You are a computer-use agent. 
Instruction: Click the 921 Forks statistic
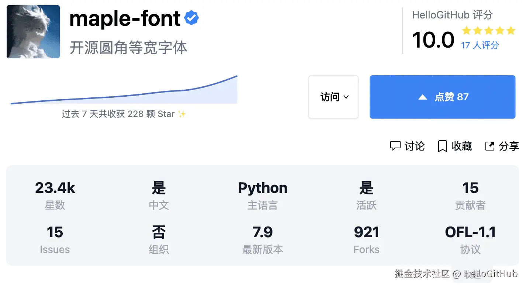pyautogui.click(x=366, y=232)
